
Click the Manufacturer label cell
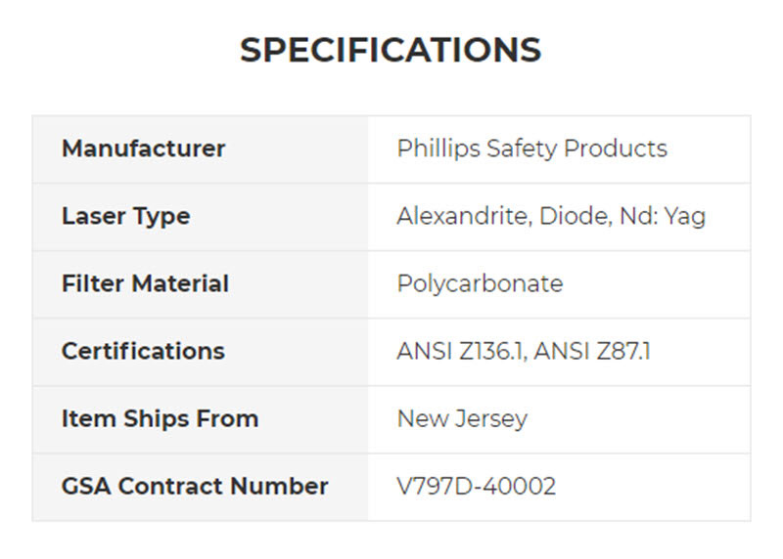[144, 149]
